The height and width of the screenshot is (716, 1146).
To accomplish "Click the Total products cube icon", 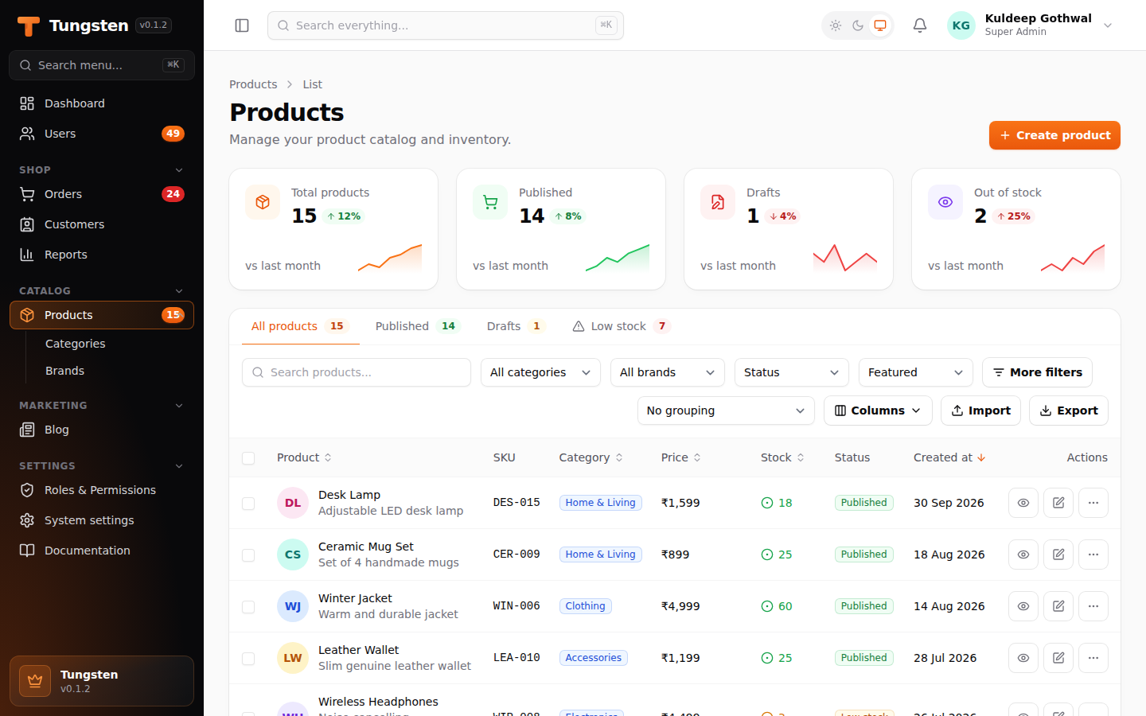I will point(263,202).
